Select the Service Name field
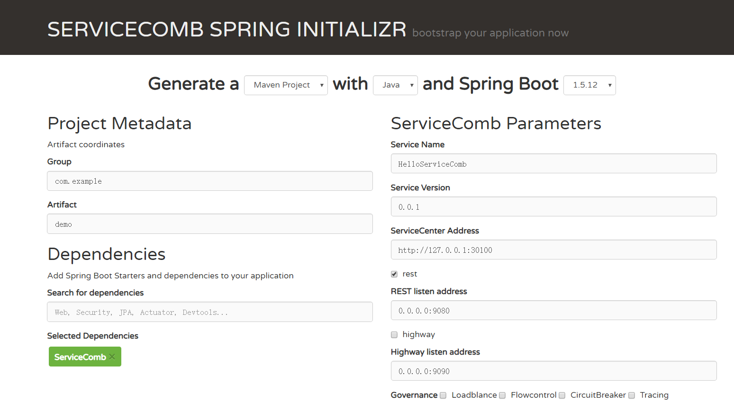Screen dimensions: 734x420 coord(553,164)
